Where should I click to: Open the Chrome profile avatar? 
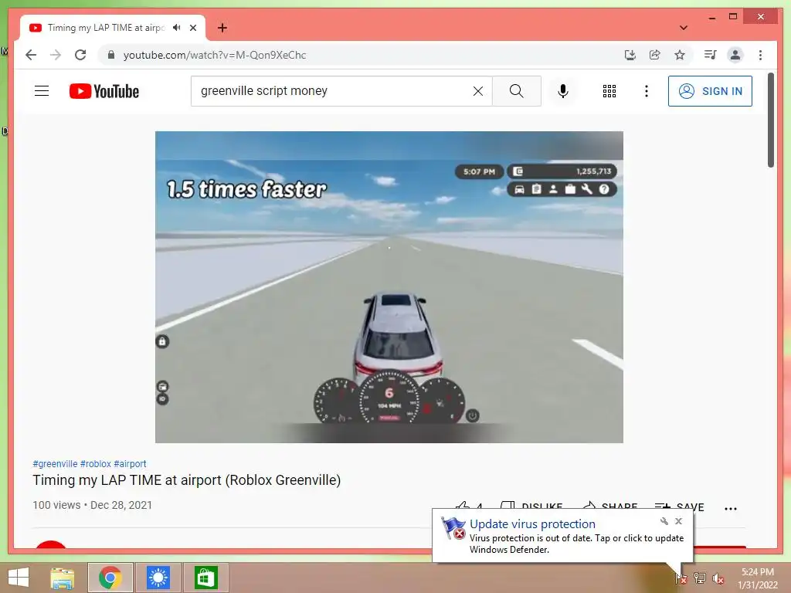[735, 55]
